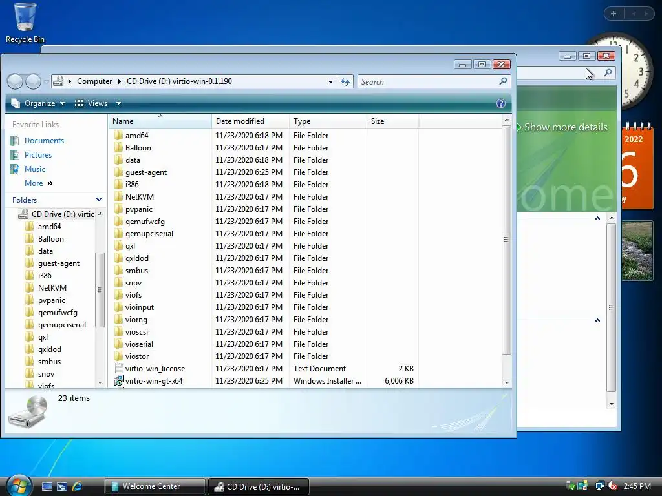Click Show more details link in Welcome Center

(x=565, y=127)
